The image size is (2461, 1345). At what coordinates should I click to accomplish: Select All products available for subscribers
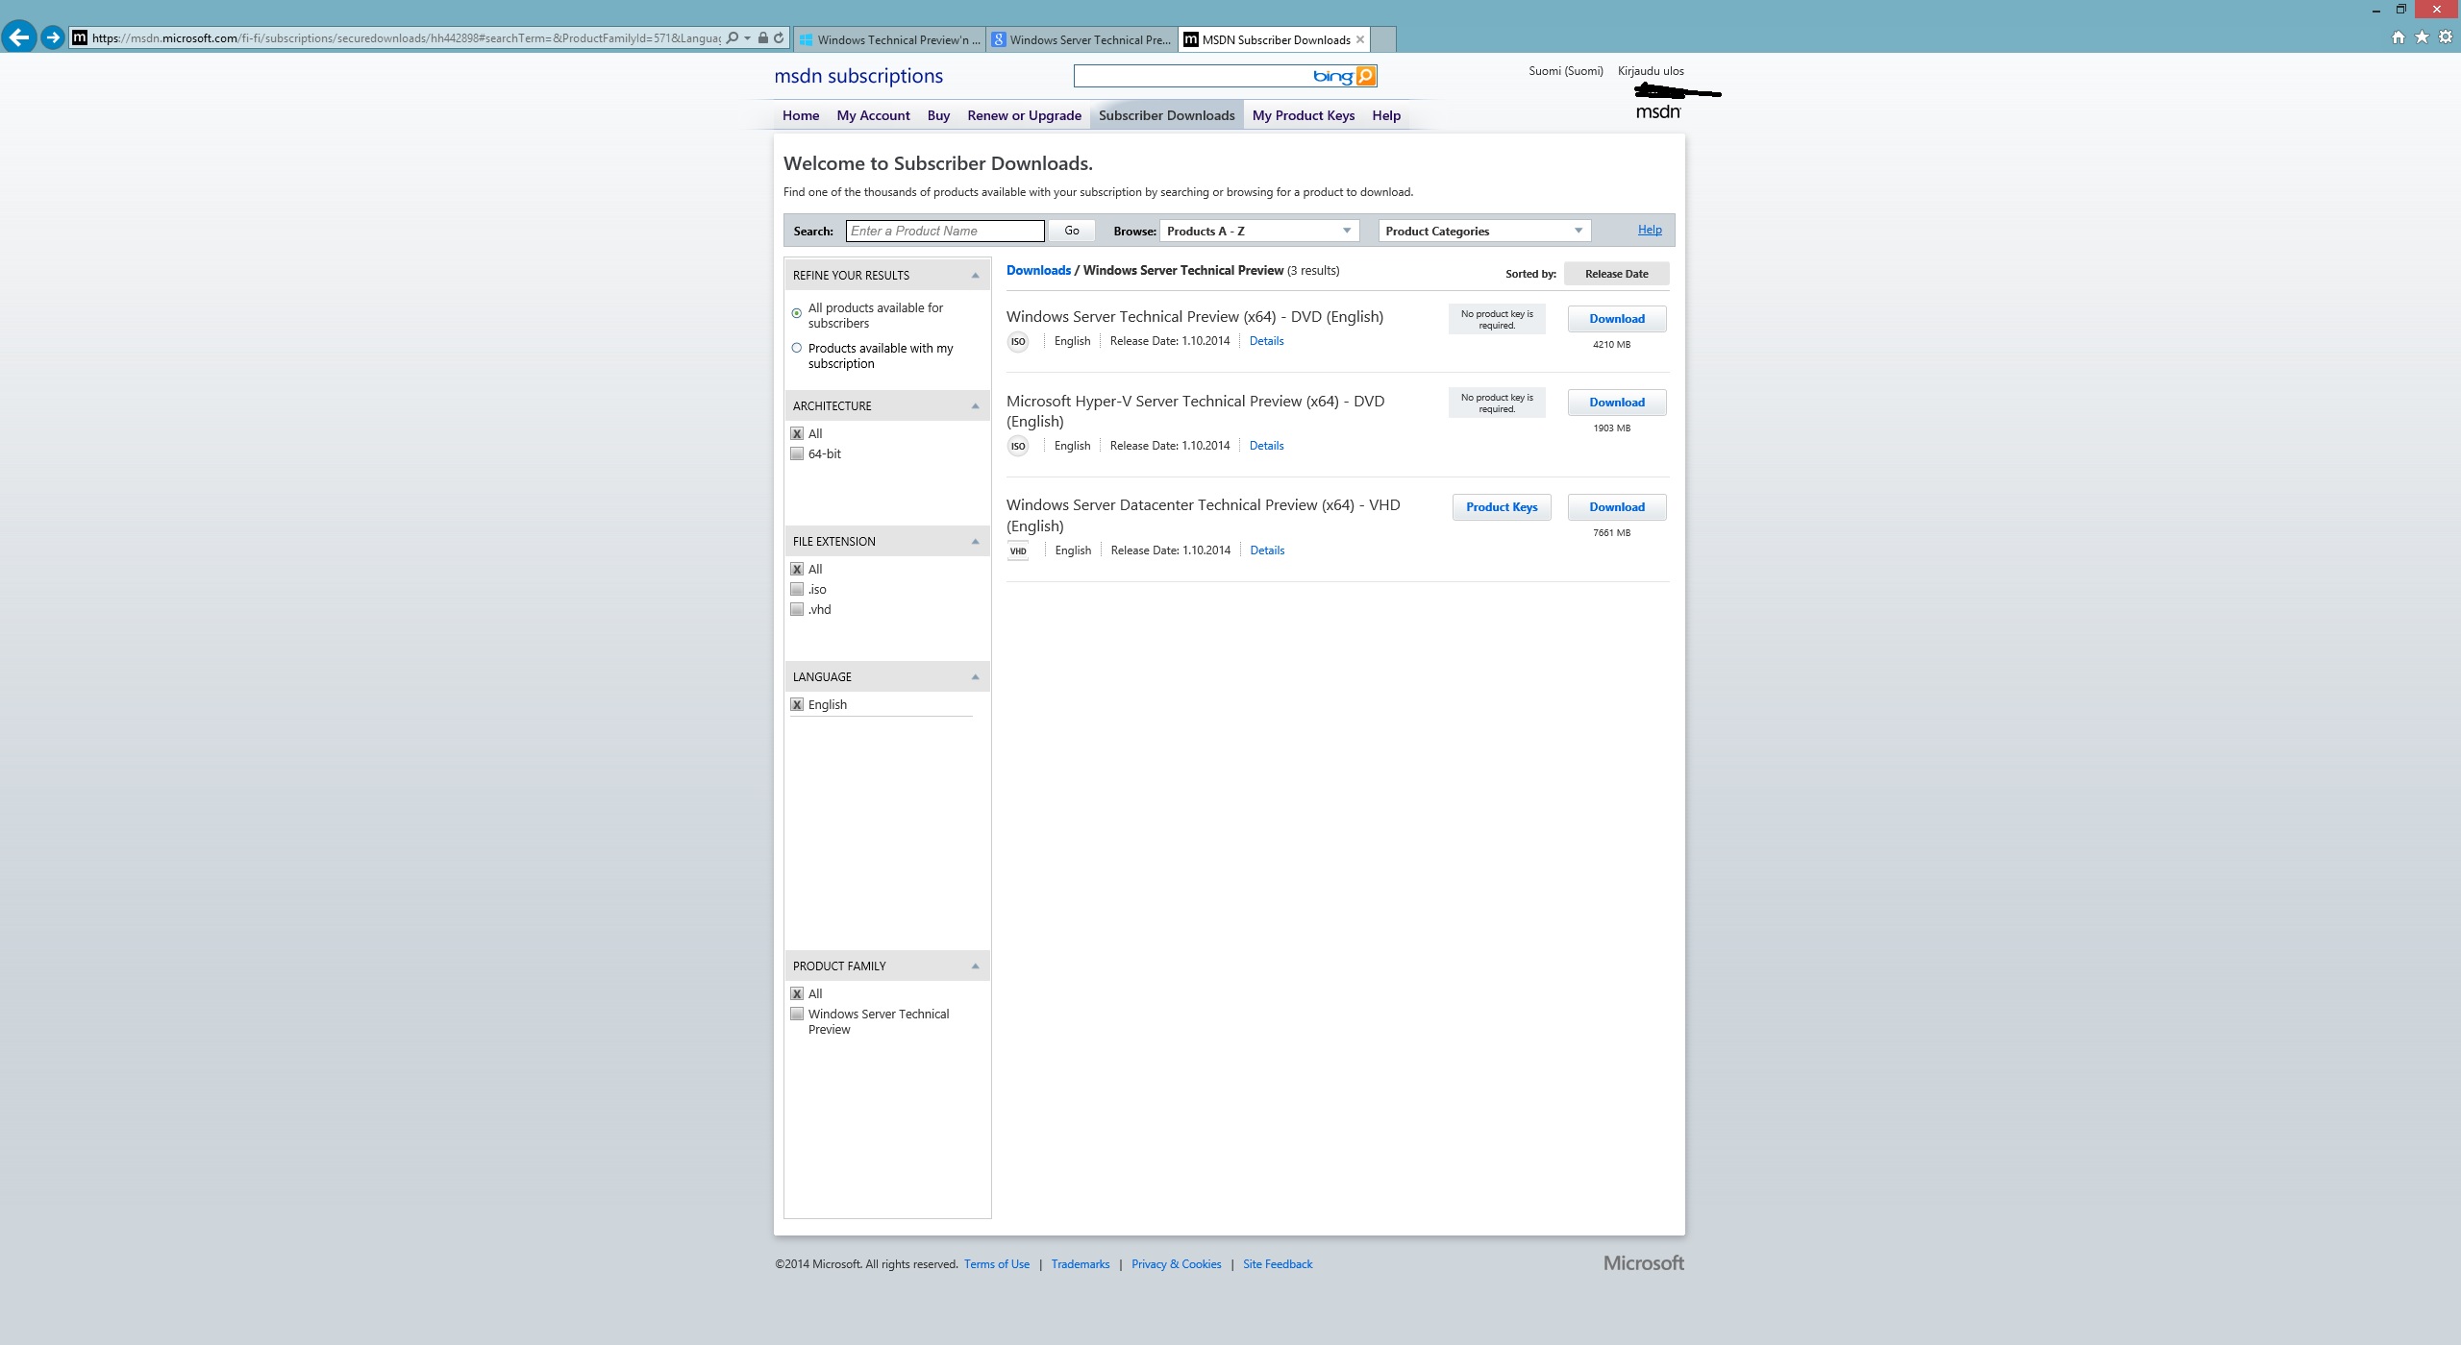click(x=797, y=313)
